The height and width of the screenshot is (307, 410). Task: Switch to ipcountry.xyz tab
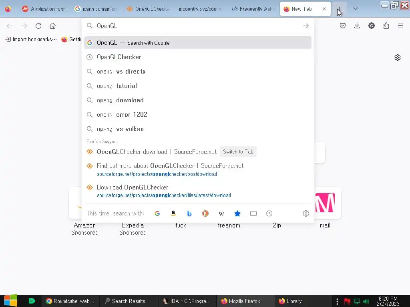201,9
